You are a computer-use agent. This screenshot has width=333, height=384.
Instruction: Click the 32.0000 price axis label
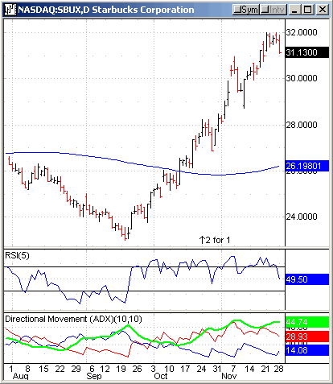point(302,32)
